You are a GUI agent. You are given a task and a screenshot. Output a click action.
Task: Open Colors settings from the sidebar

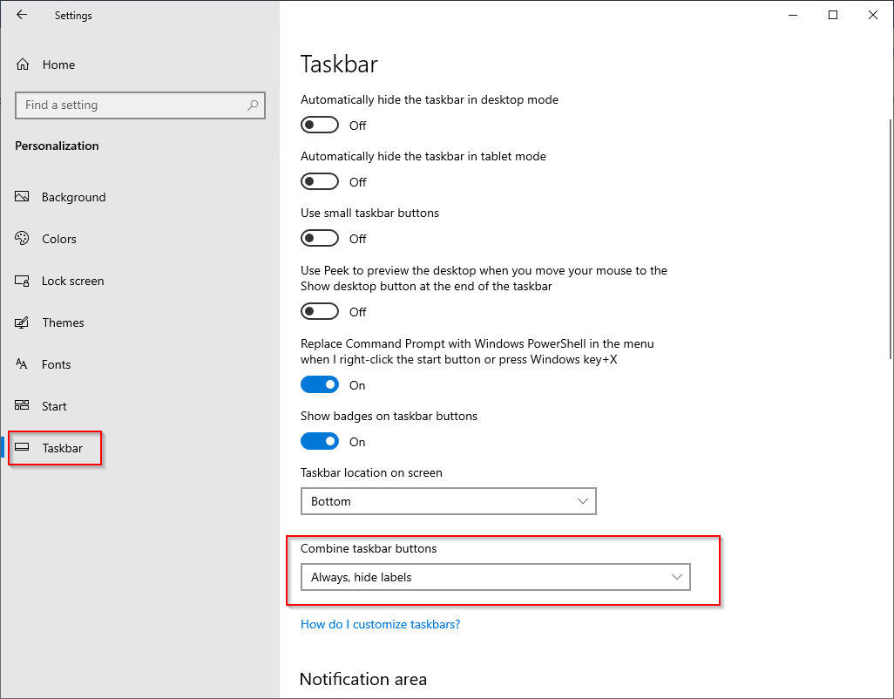pos(21,238)
